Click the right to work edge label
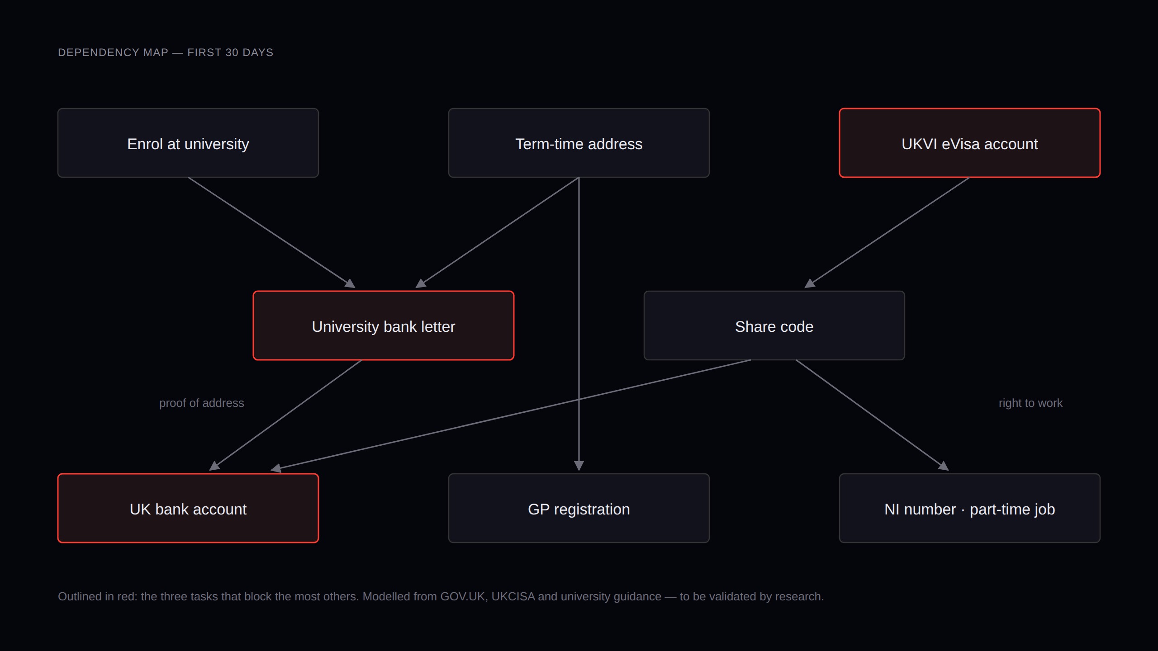 (x=1030, y=403)
